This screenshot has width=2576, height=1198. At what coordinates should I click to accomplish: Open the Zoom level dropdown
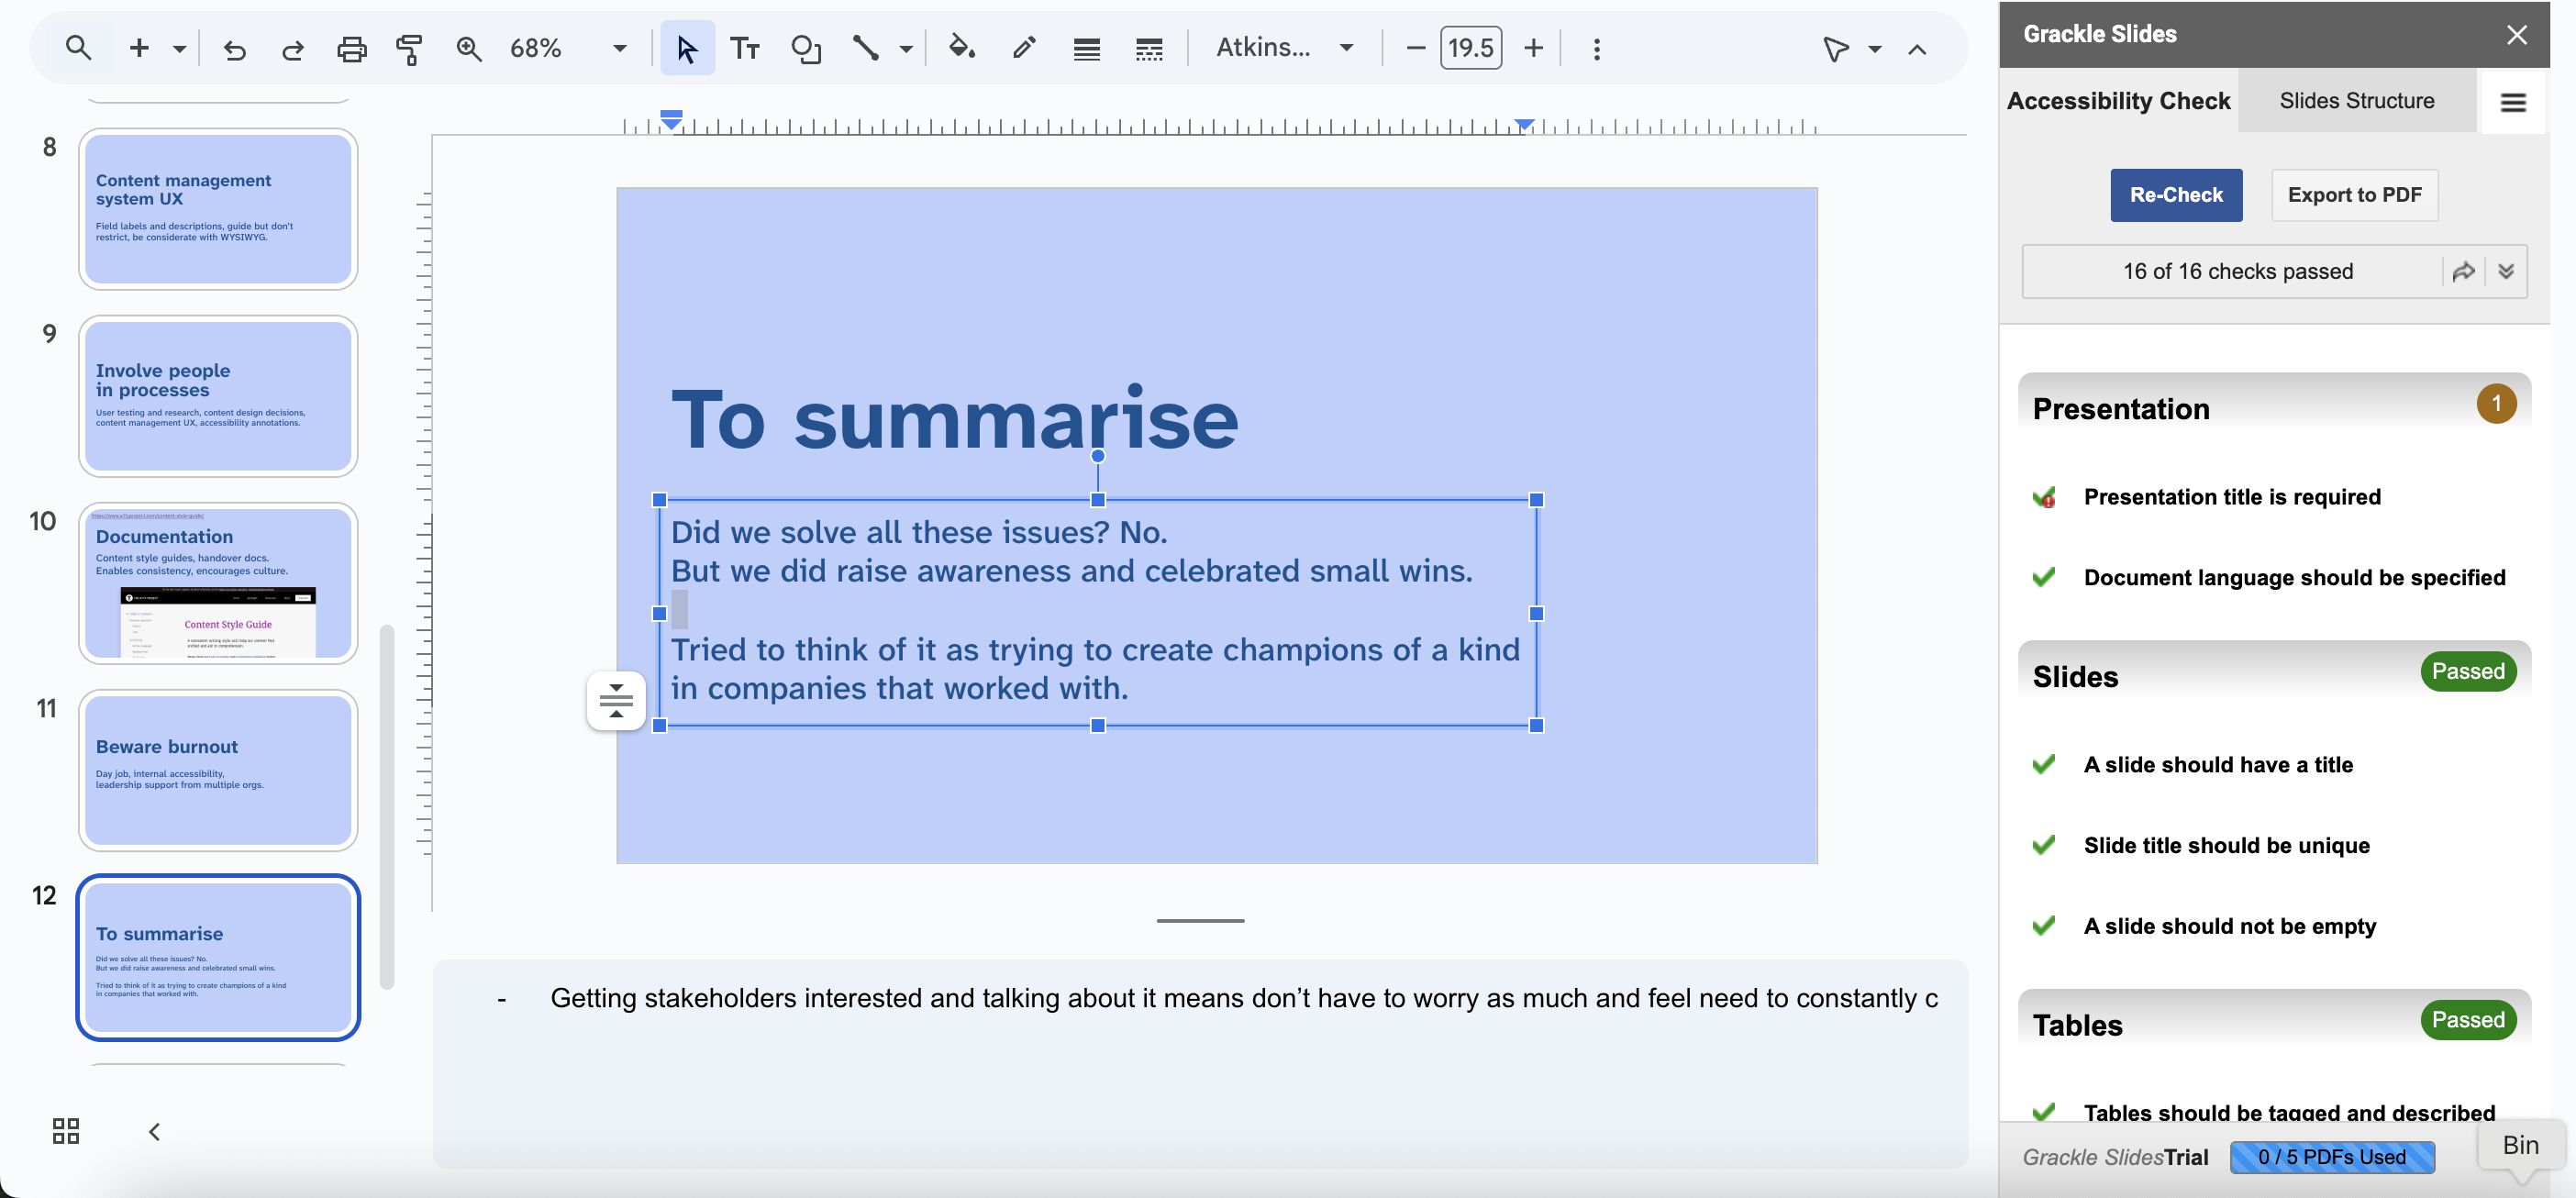(619, 47)
